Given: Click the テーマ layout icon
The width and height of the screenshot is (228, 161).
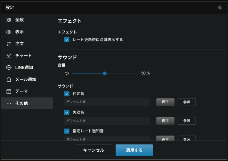Looking at the screenshot, I should pos(9,91).
